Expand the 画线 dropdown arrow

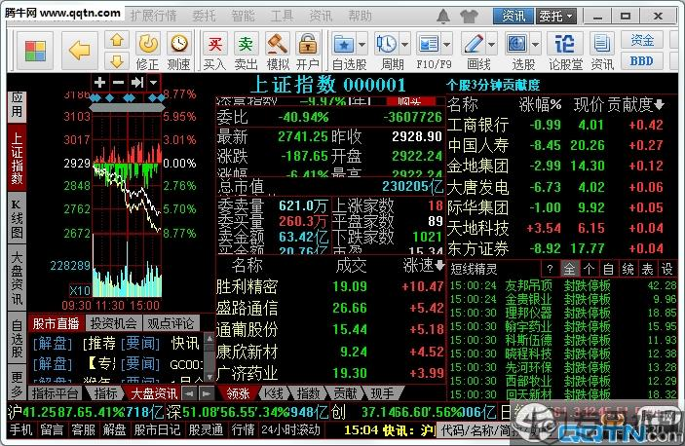coord(491,44)
